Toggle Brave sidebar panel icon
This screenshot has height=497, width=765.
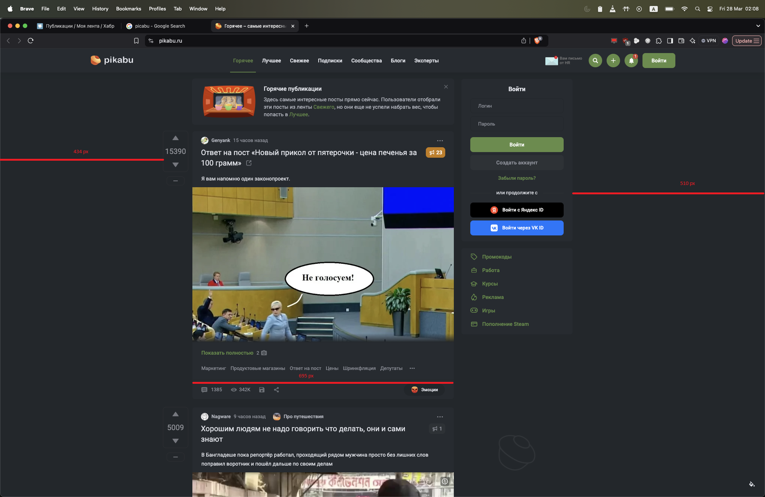pyautogui.click(x=670, y=41)
